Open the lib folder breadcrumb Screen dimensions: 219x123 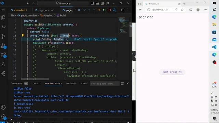point(12,15)
